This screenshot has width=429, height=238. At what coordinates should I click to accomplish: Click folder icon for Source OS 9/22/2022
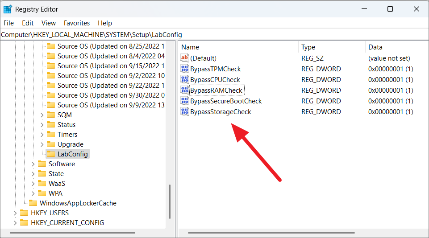tap(51, 85)
